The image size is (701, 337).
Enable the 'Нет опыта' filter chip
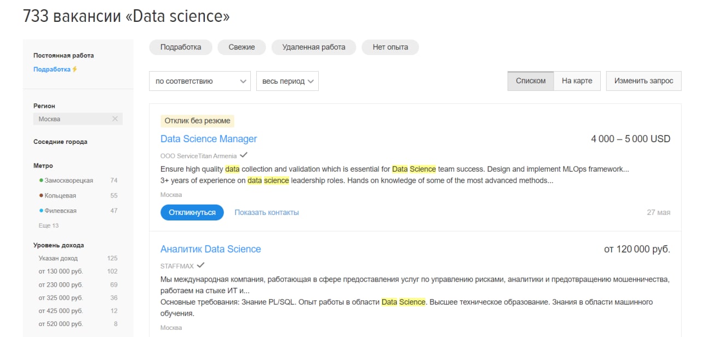point(390,47)
